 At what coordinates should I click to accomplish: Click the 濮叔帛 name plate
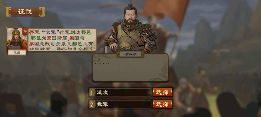click(130, 54)
